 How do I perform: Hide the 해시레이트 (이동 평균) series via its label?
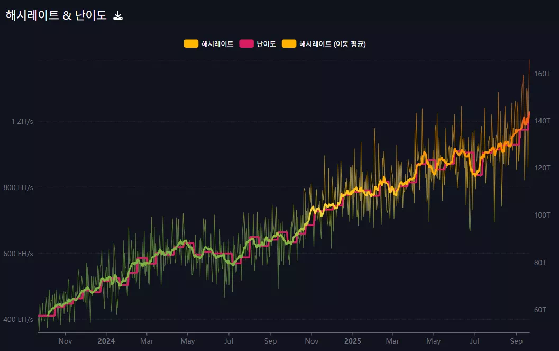pyautogui.click(x=332, y=44)
